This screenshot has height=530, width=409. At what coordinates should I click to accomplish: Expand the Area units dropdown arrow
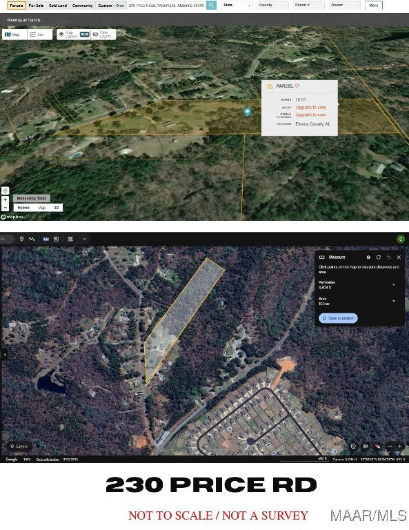(394, 301)
